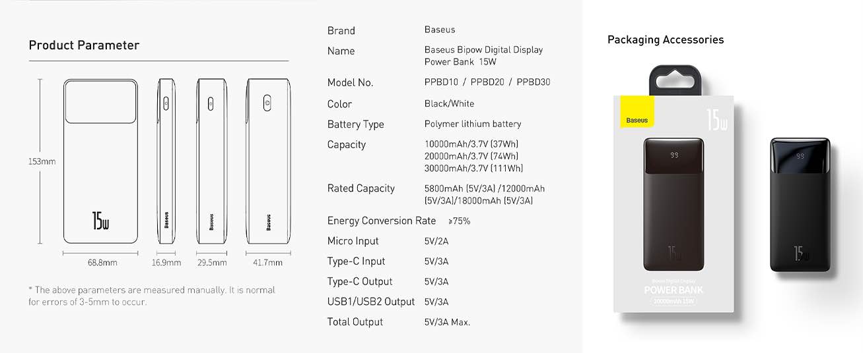
Task: Click the 153mm height dimension label
Action: pos(42,161)
